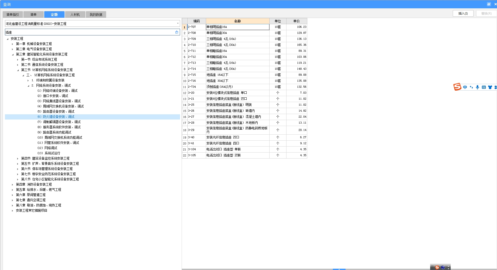Screen dimensions: 497x270
Task: Click the 单位 column header
Action: click(x=278, y=21)
